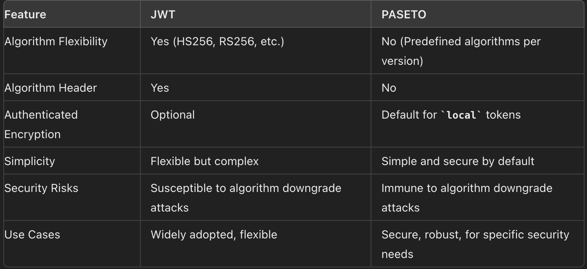Image resolution: width=587 pixels, height=269 pixels.
Task: Click the 'Flexible but complex' cell
Action: coord(205,161)
